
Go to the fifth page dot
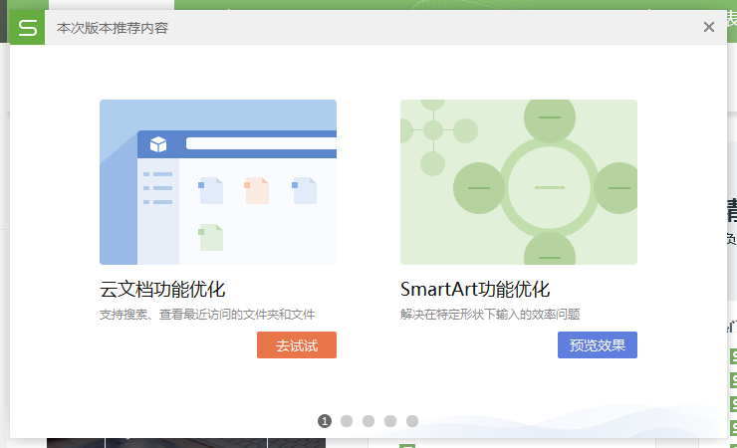click(x=412, y=421)
